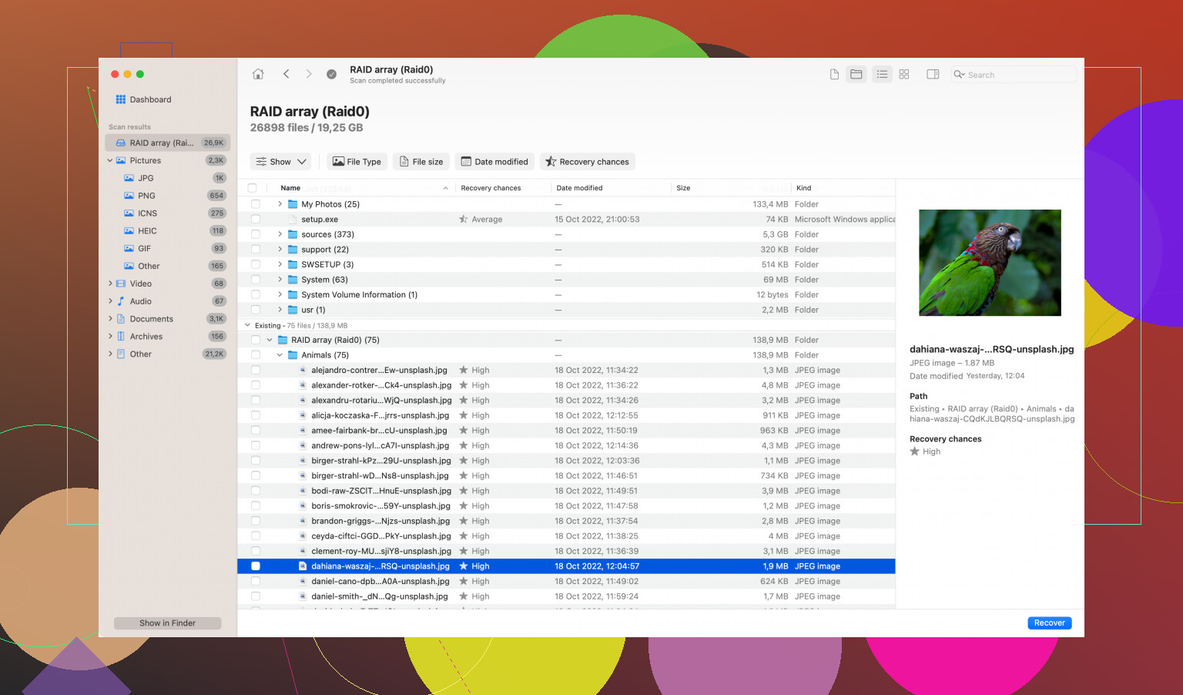The height and width of the screenshot is (695, 1183).
Task: Go back with the left arrow
Action: click(287, 74)
